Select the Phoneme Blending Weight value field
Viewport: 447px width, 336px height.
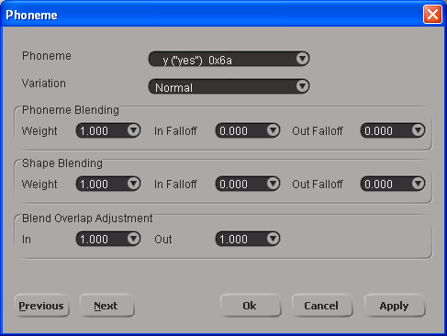[x=108, y=130]
